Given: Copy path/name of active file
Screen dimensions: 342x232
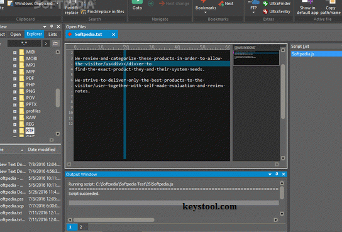Looking at the screenshot, I should pos(331,8).
